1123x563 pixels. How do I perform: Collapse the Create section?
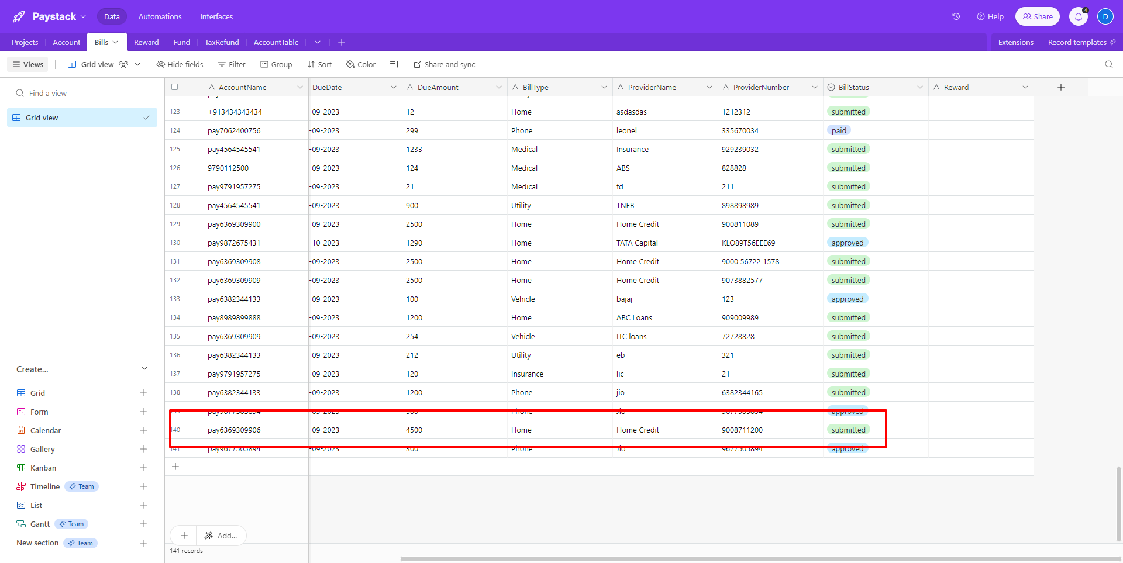coord(144,369)
